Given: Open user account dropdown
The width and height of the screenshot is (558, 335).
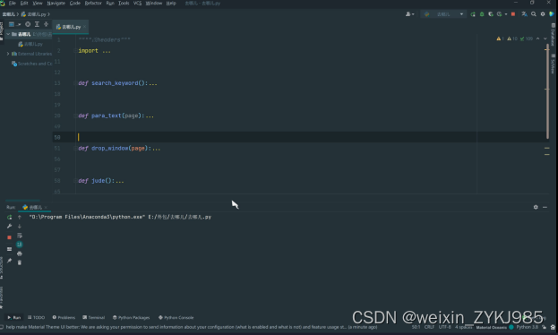Looking at the screenshot, I should (x=410, y=14).
